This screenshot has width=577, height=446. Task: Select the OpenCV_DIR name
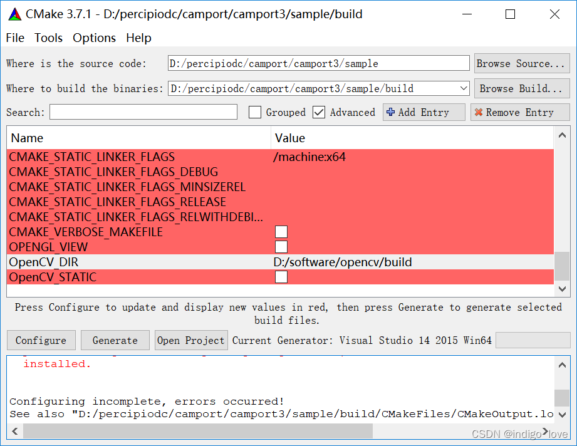[x=43, y=262]
